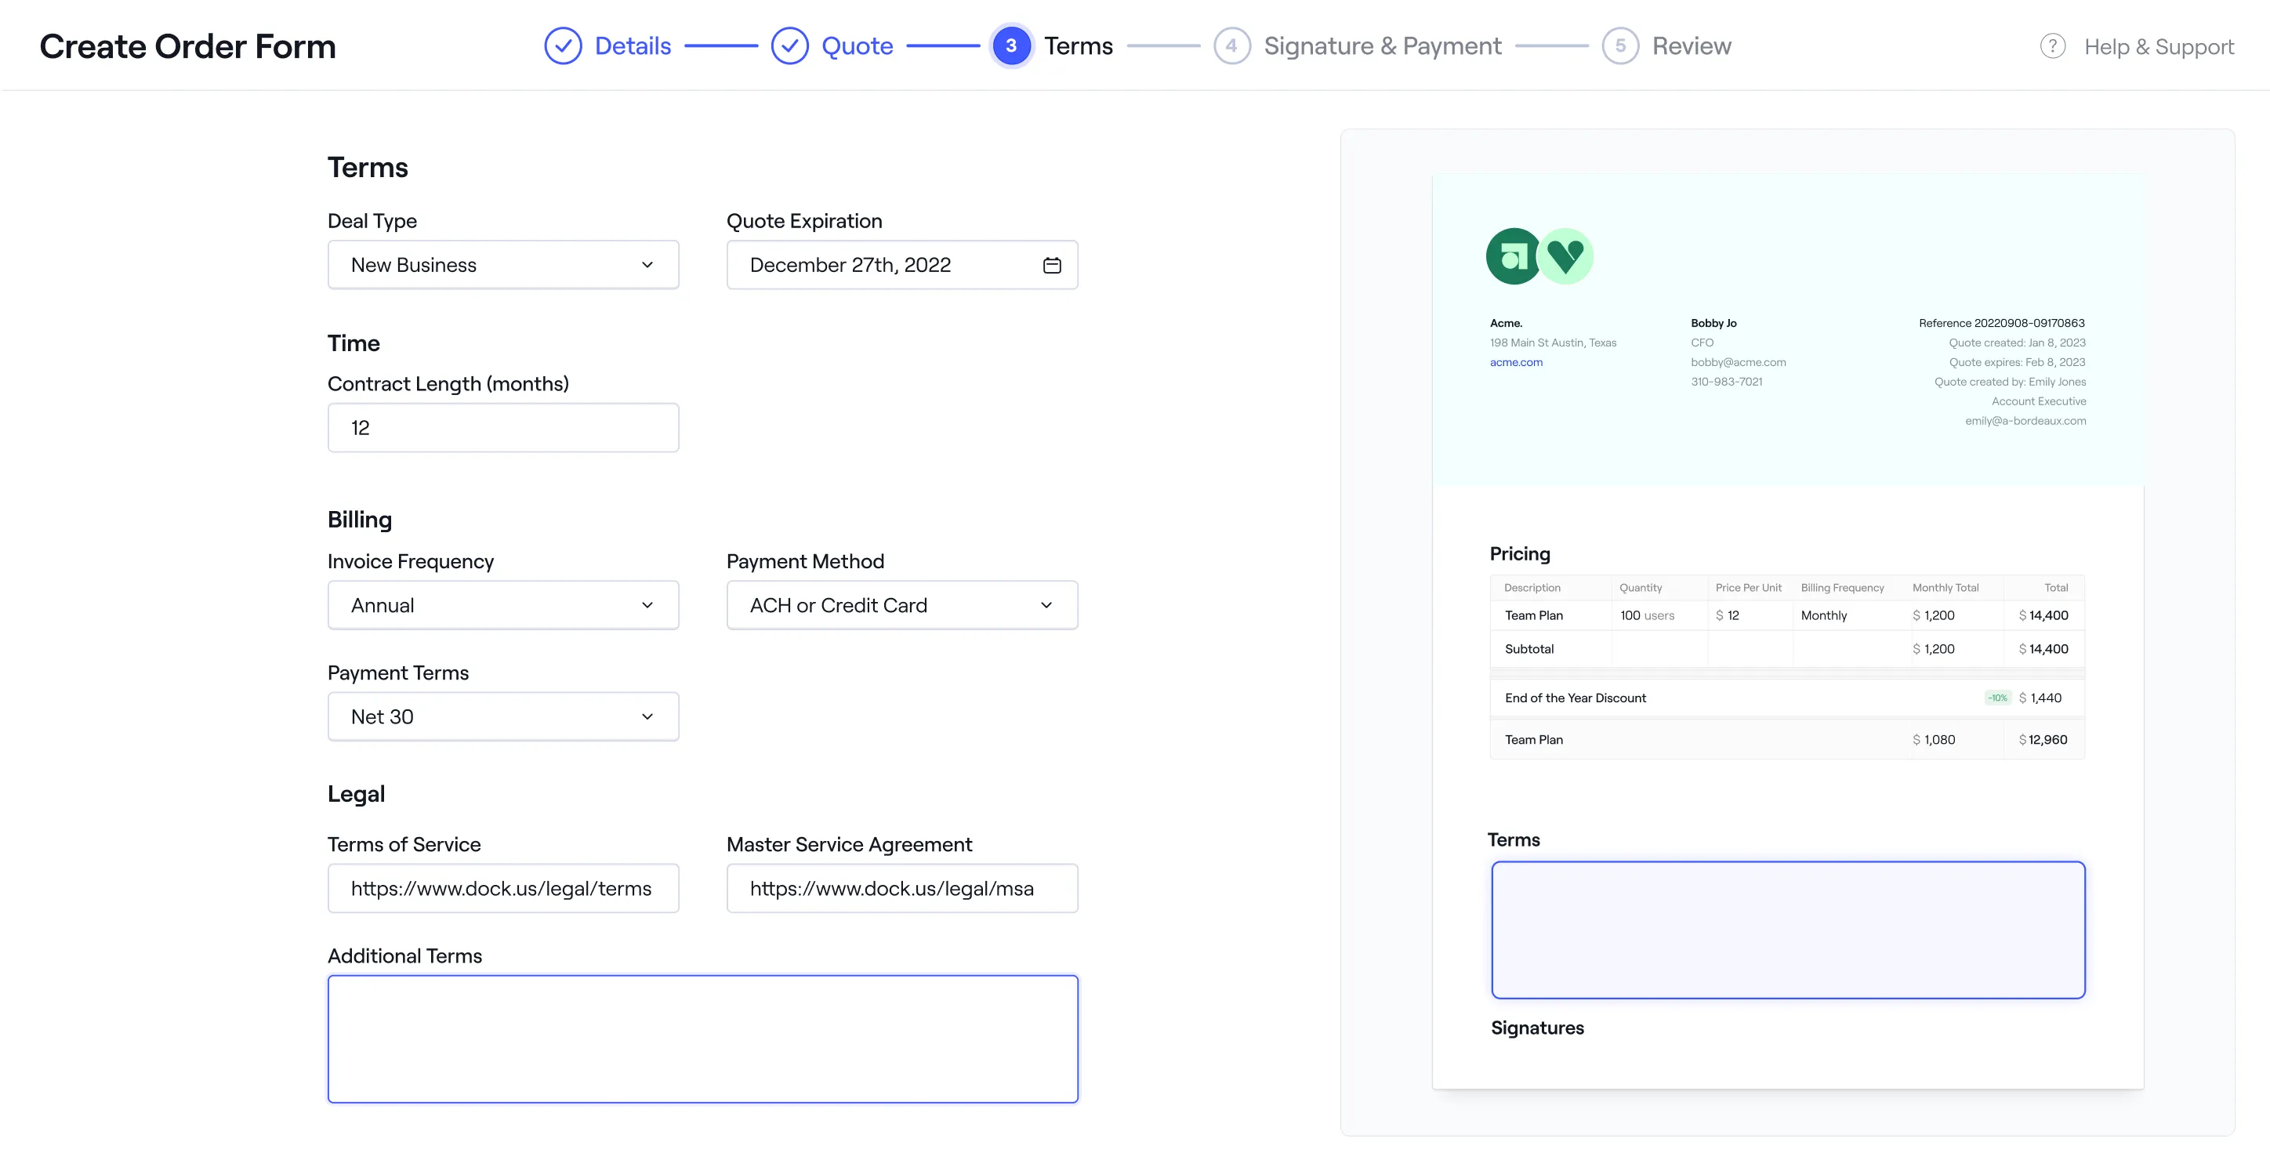This screenshot has height=1171, width=2270.
Task: Click the Help & Support question mark icon
Action: click(x=2052, y=45)
